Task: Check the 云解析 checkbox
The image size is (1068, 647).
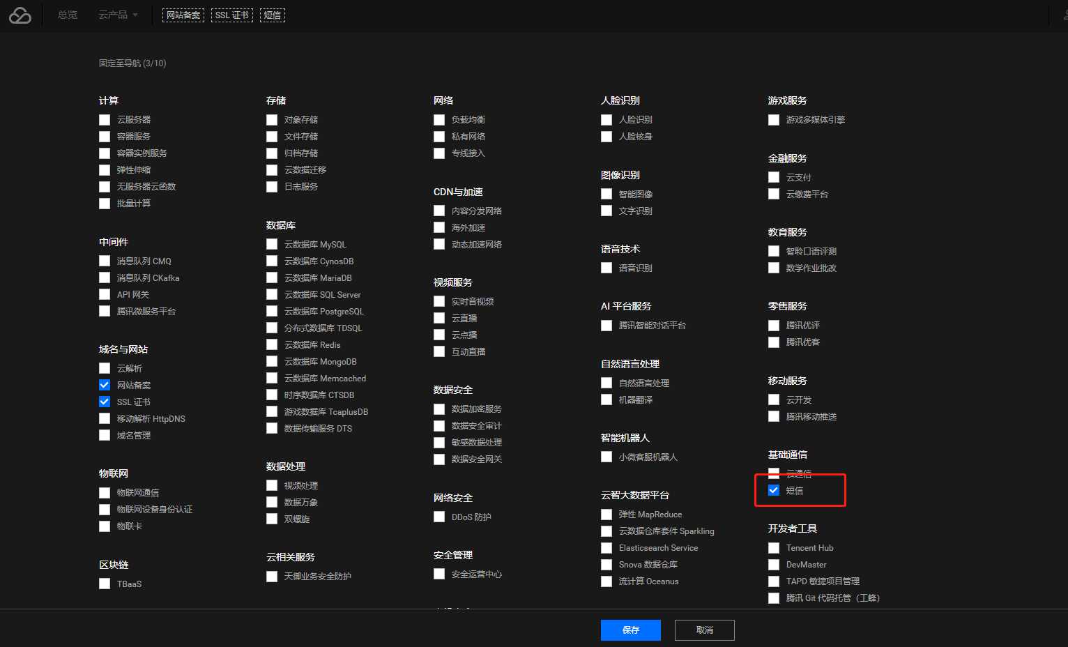Action: [x=105, y=368]
